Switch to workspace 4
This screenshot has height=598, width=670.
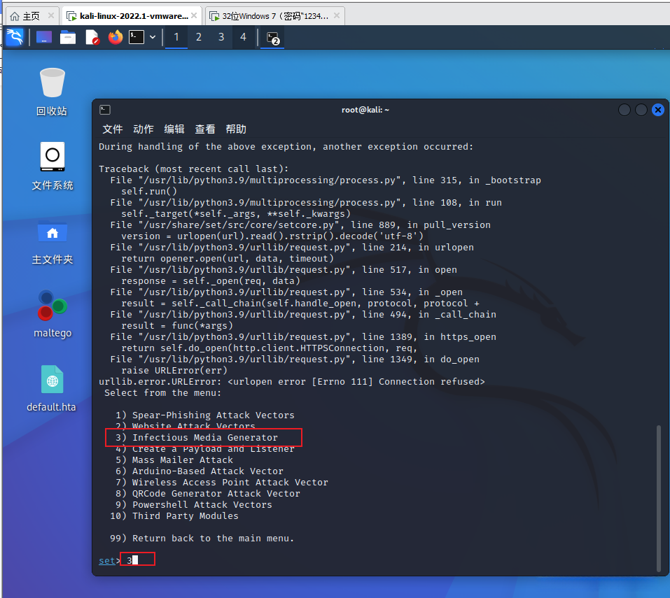coord(243,38)
